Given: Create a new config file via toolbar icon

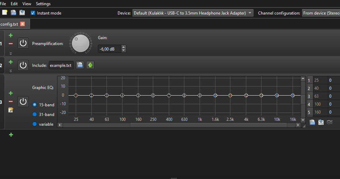Looking at the screenshot, I should (x=4, y=12).
